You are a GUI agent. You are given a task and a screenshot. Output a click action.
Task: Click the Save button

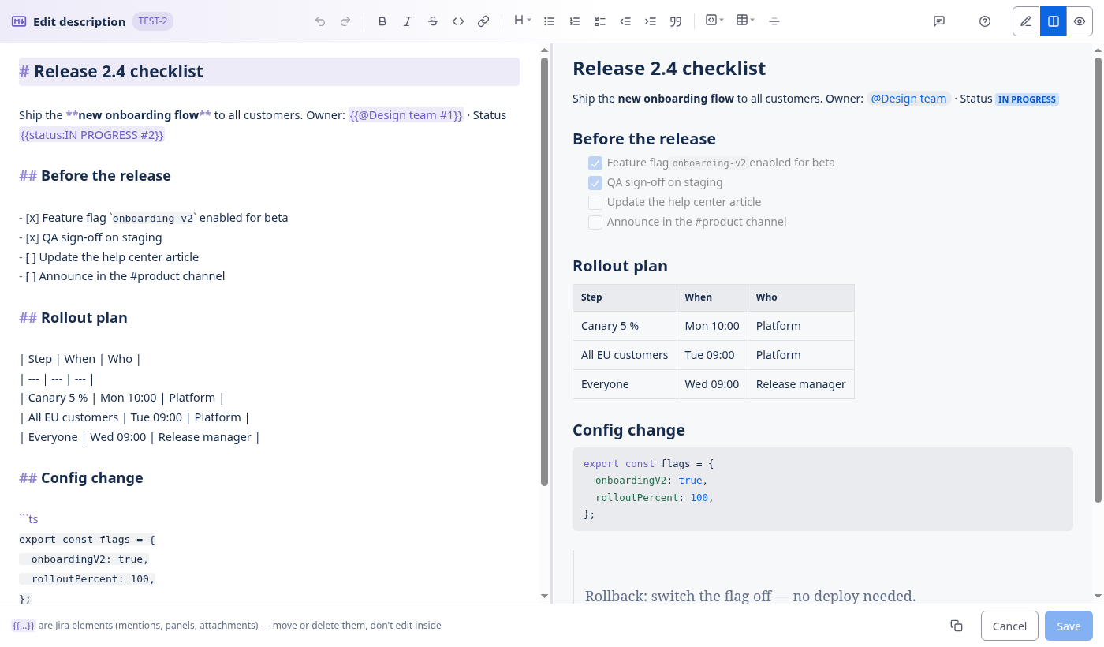1069,626
